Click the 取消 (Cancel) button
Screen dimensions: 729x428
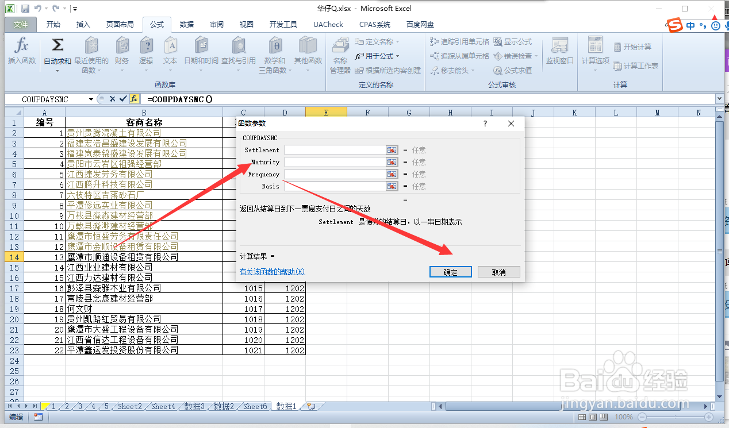click(499, 272)
